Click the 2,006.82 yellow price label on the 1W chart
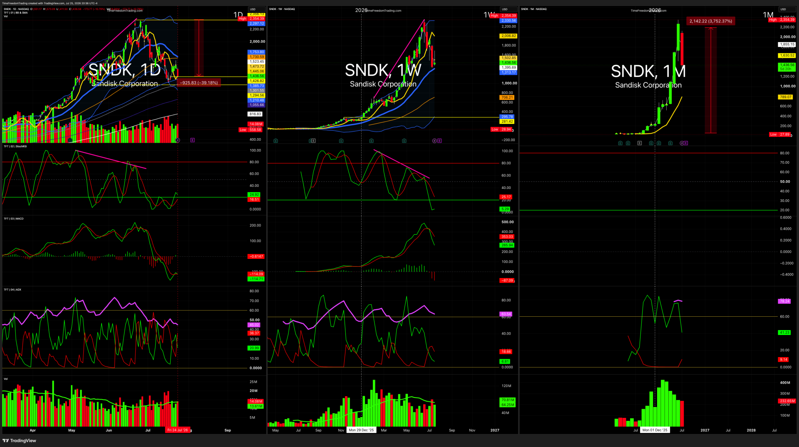The width and height of the screenshot is (799, 447). tap(509, 36)
